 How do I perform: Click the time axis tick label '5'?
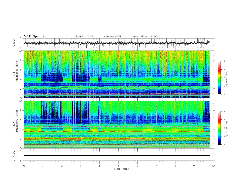[x=118, y=166]
